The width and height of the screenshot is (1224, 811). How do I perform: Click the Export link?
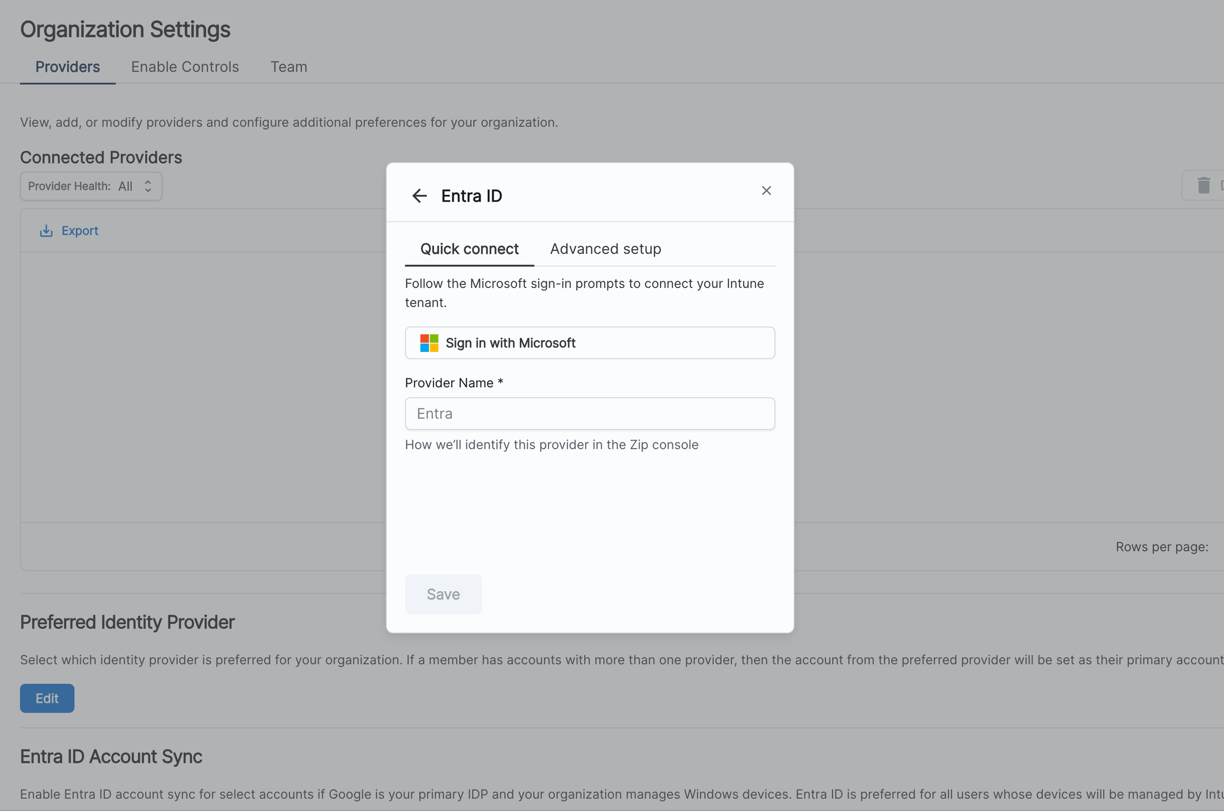pyautogui.click(x=79, y=231)
